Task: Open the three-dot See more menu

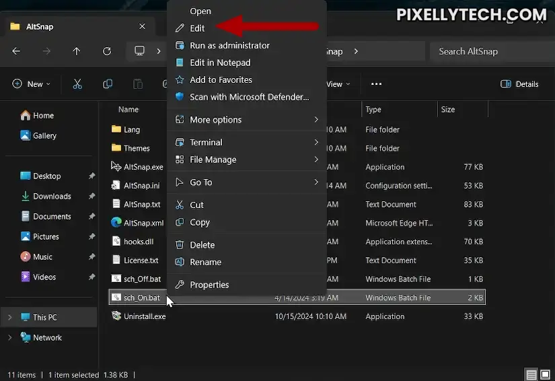Action: tap(376, 84)
